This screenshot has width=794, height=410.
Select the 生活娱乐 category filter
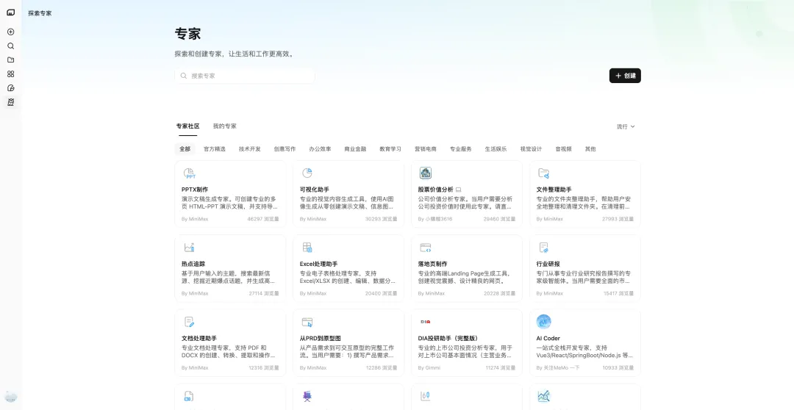tap(496, 149)
